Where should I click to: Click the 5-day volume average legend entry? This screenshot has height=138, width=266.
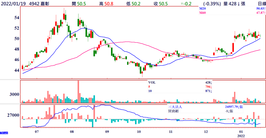coord(149,87)
